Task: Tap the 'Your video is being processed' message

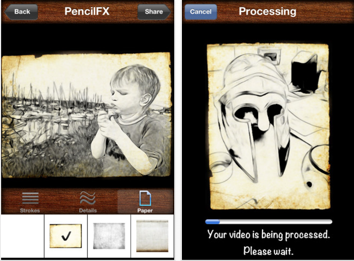Action: (268, 234)
